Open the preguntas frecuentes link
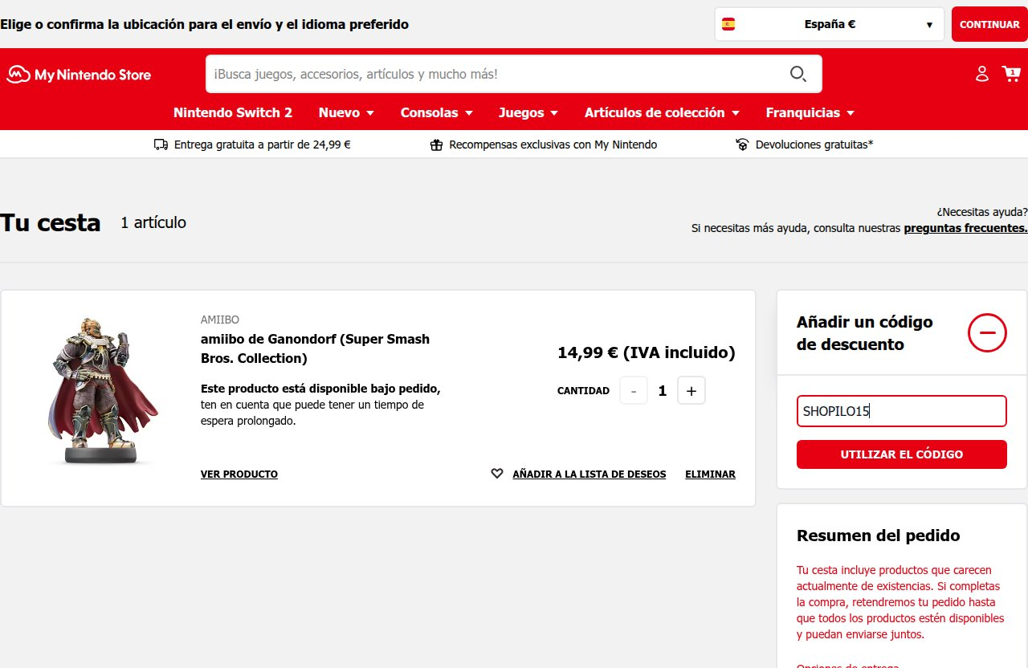 coord(965,228)
